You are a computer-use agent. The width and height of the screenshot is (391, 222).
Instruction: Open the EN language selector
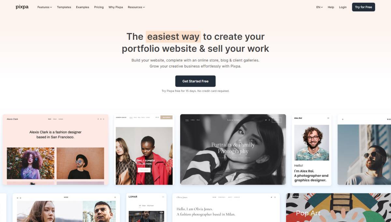[x=319, y=7]
